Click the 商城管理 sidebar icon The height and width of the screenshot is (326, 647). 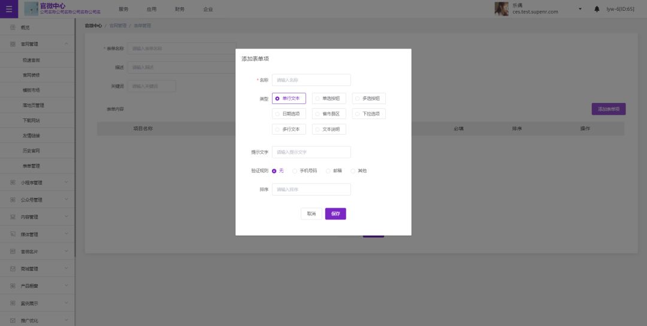(x=13, y=269)
